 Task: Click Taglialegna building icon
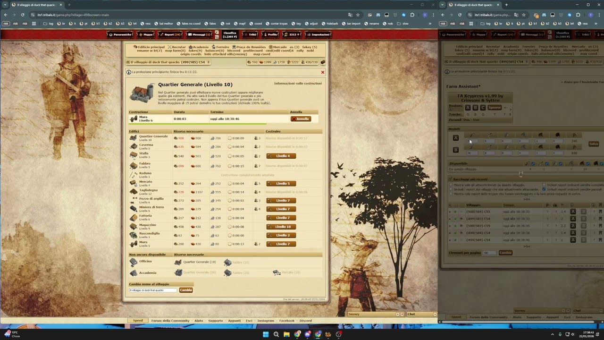(134, 192)
